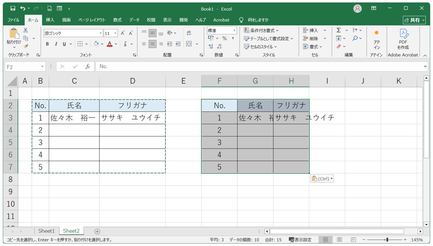Switch to page layout view in status bar

(x=339, y=240)
